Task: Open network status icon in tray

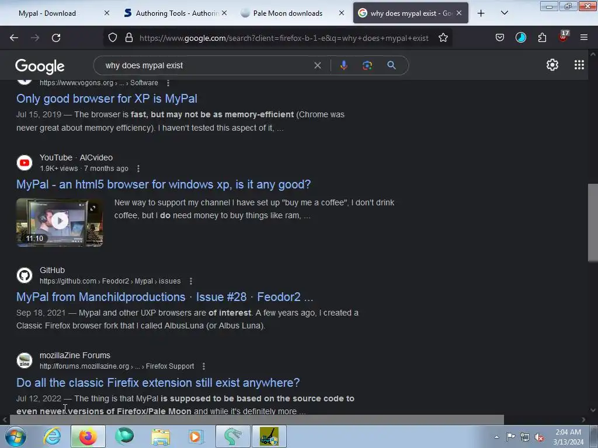Action: [x=525, y=437]
